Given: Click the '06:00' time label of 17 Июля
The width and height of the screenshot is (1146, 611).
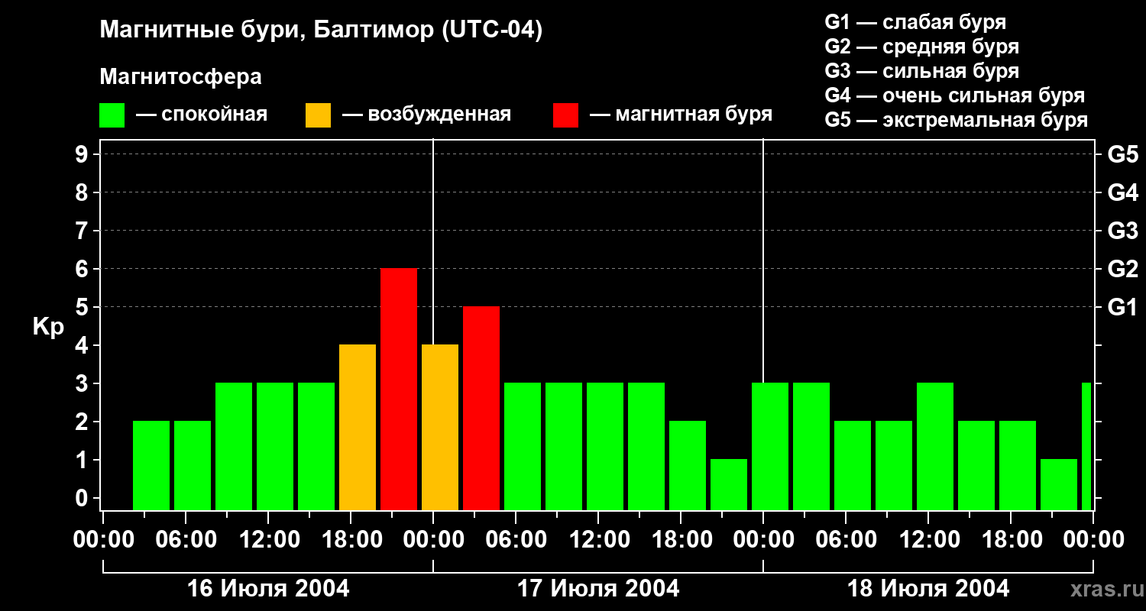Looking at the screenshot, I should point(516,540).
